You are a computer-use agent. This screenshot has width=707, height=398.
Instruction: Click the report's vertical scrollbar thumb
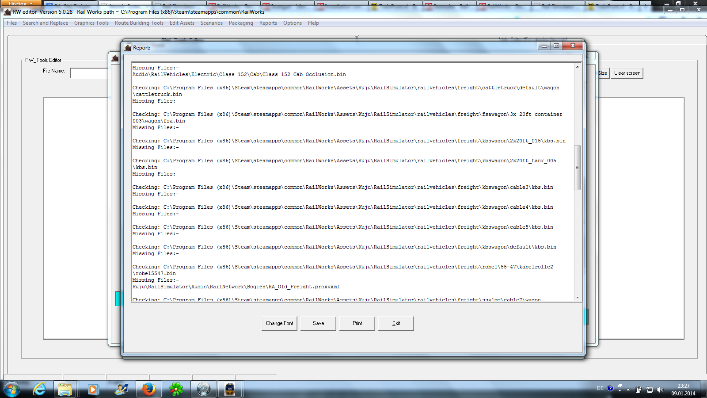click(x=577, y=168)
